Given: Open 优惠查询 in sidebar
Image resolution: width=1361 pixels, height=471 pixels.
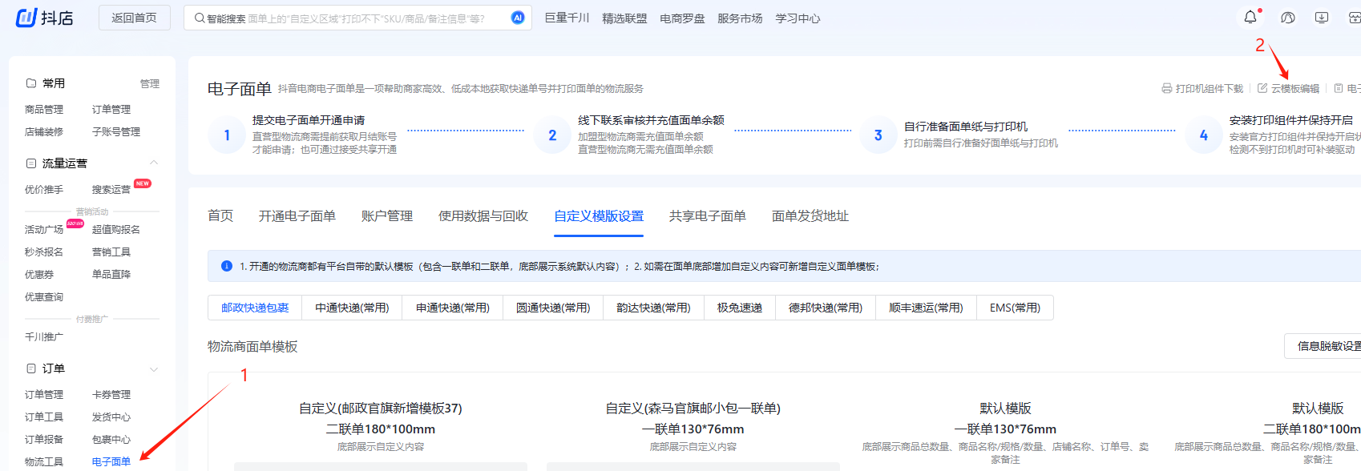Looking at the screenshot, I should tap(44, 296).
